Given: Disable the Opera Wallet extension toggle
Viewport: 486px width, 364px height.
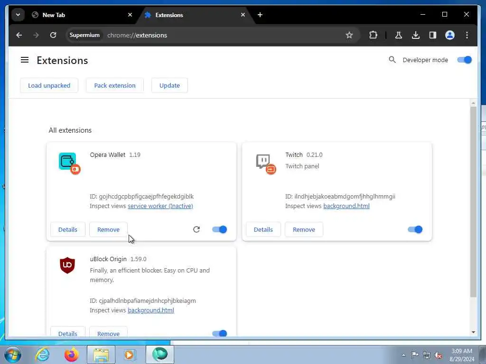Looking at the screenshot, I should click(x=219, y=229).
